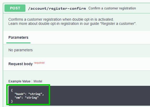The width and height of the screenshot is (150, 107).
Task: Click the Confirm a customer registration summary
Action: [x=112, y=8]
